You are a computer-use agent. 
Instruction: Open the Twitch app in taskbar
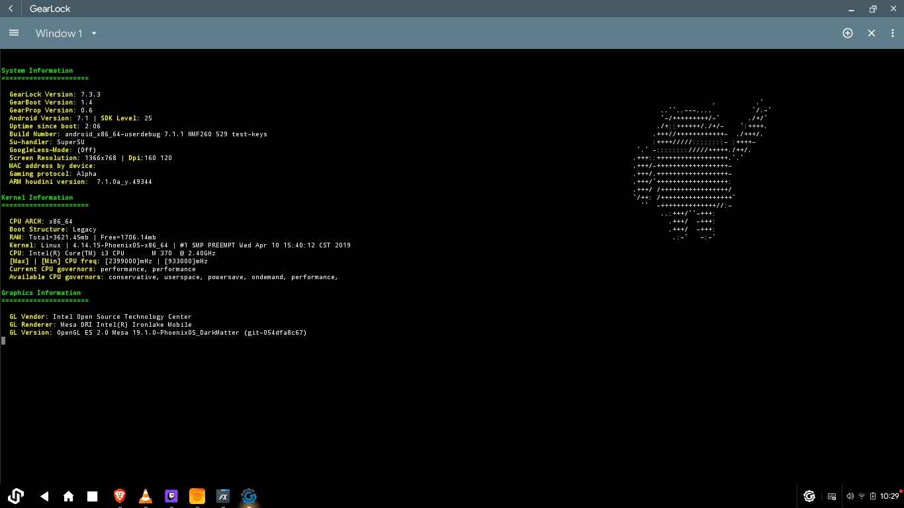click(x=171, y=496)
